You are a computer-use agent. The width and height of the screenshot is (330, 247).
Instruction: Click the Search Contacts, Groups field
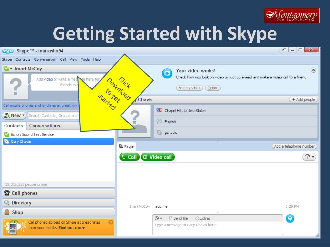[x=54, y=115]
